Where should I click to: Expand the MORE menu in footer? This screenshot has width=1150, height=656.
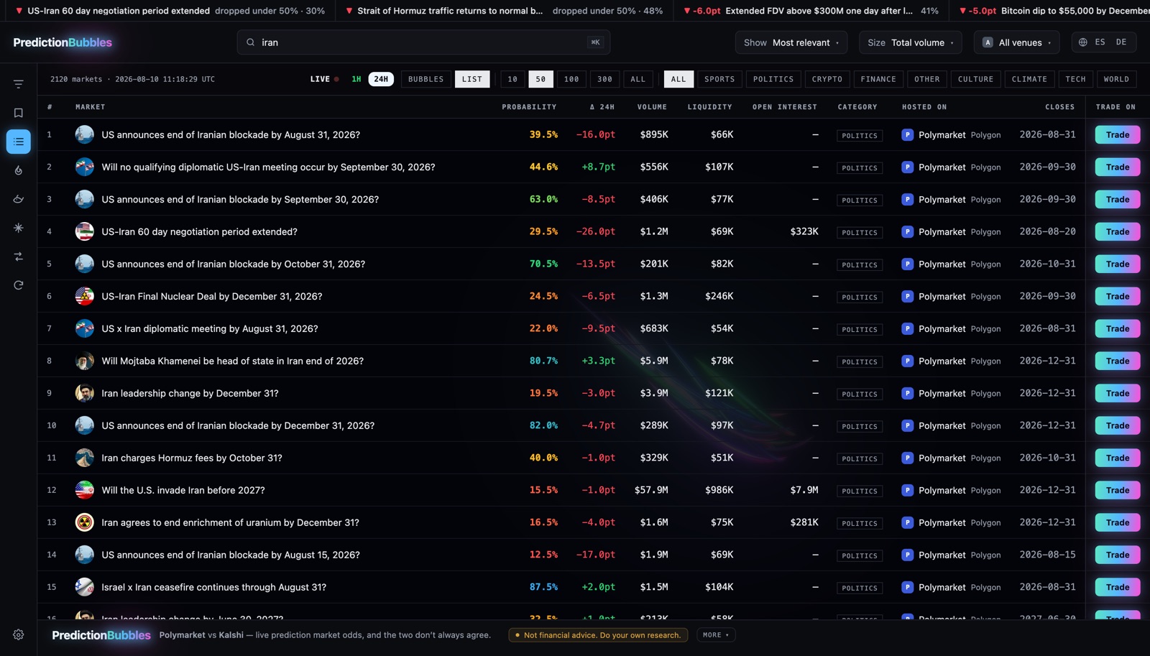point(716,635)
